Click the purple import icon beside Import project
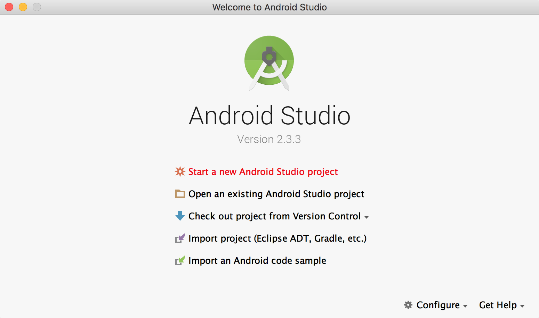This screenshot has width=539, height=318. coord(180,238)
